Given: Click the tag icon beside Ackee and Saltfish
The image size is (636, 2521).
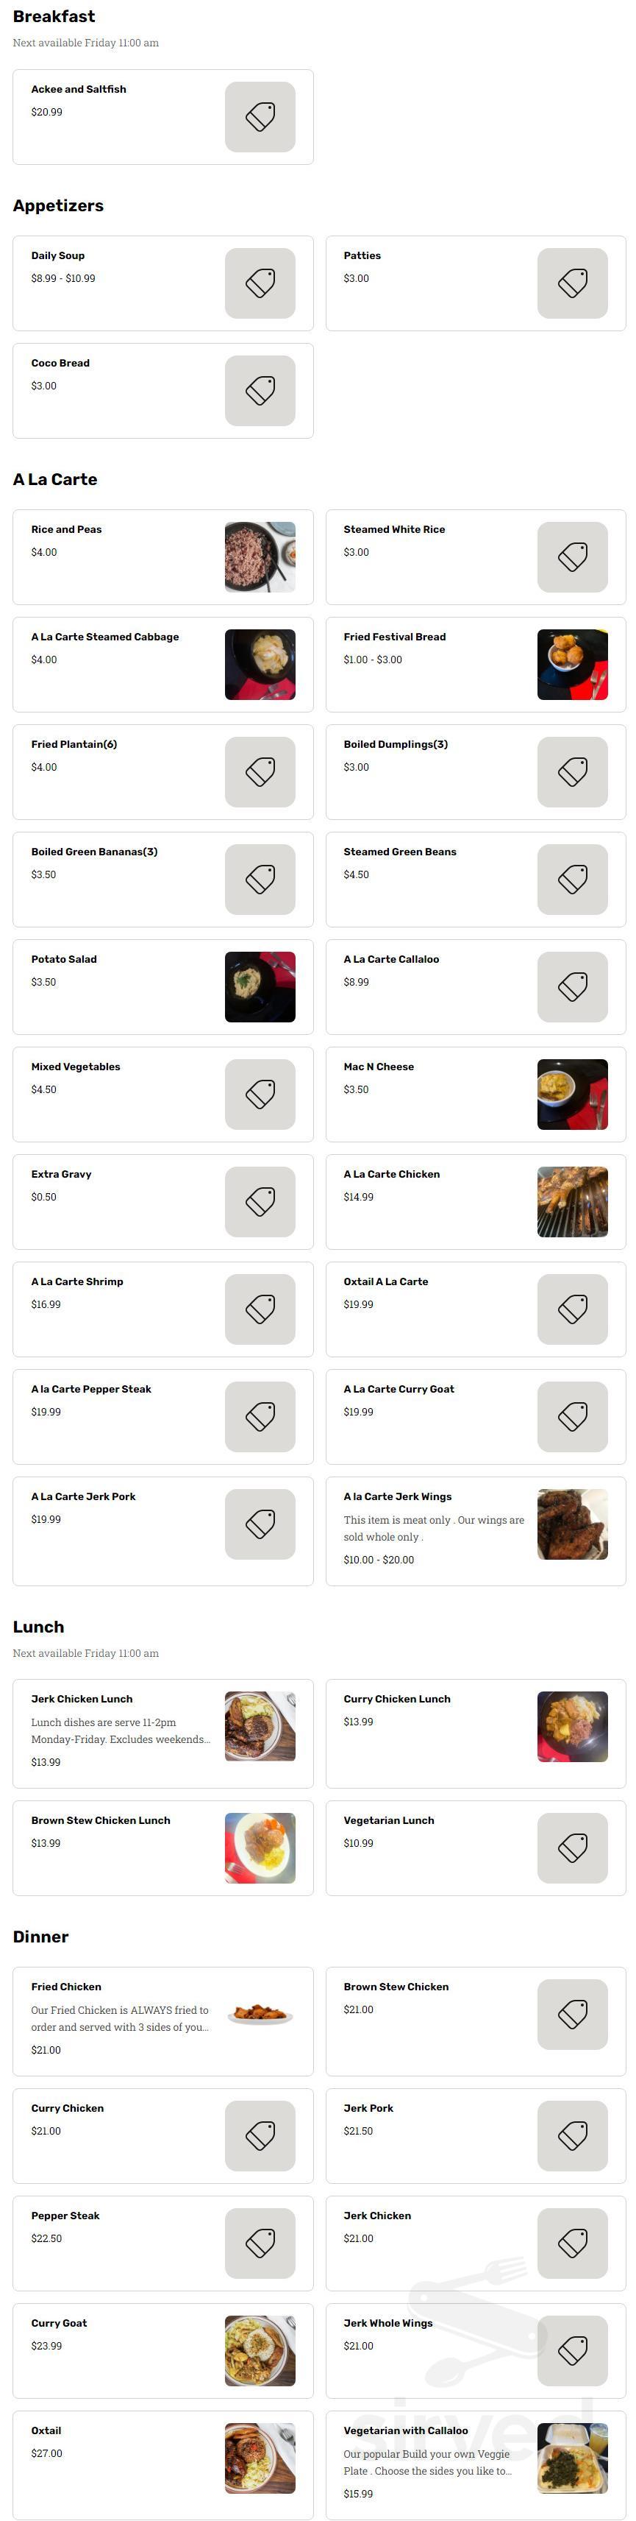Looking at the screenshot, I should click(260, 118).
